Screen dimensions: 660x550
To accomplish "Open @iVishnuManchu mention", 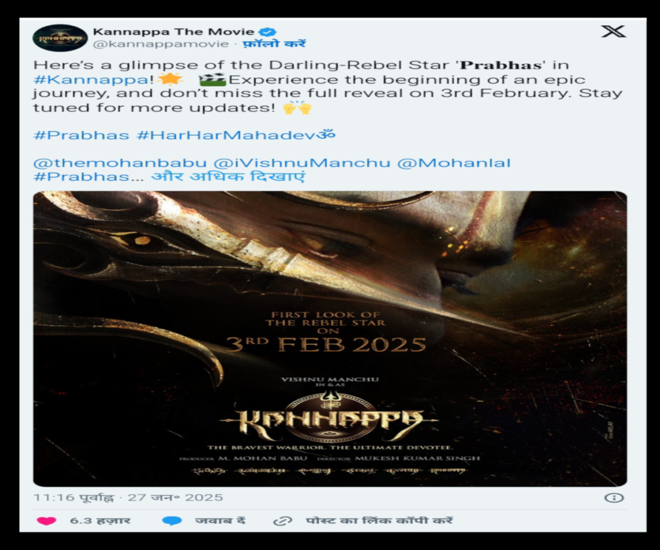I will coord(302,163).
